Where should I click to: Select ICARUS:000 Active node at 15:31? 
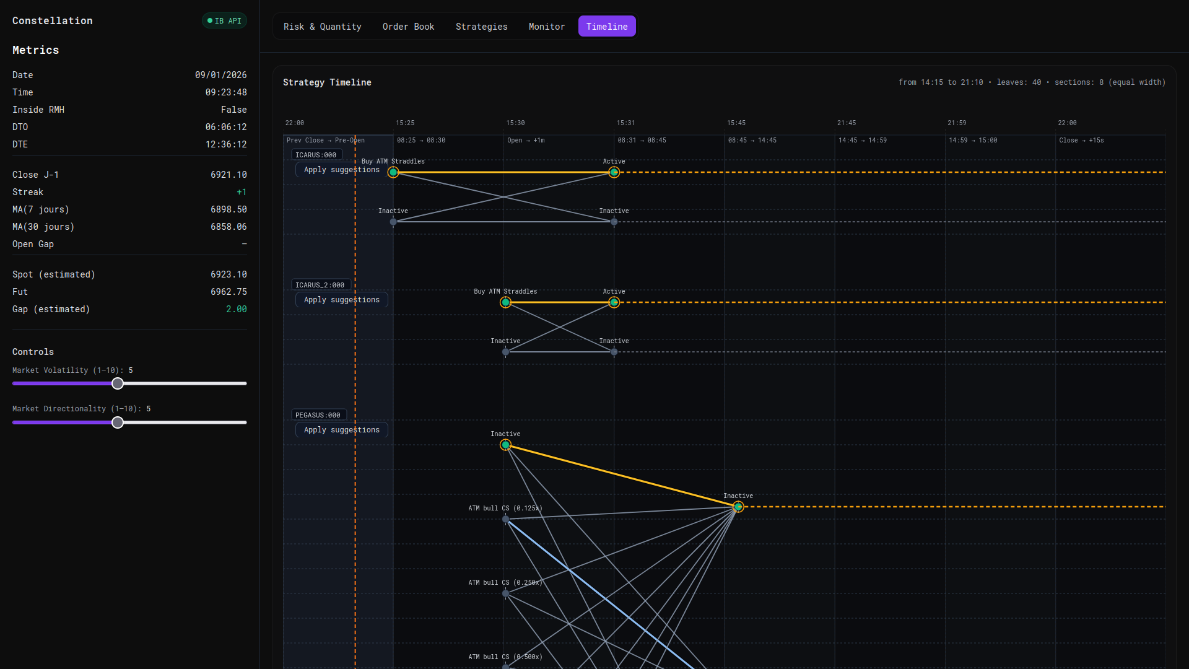pyautogui.click(x=614, y=172)
